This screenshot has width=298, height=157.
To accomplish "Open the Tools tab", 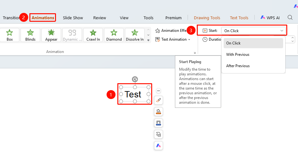I will click(x=148, y=18).
